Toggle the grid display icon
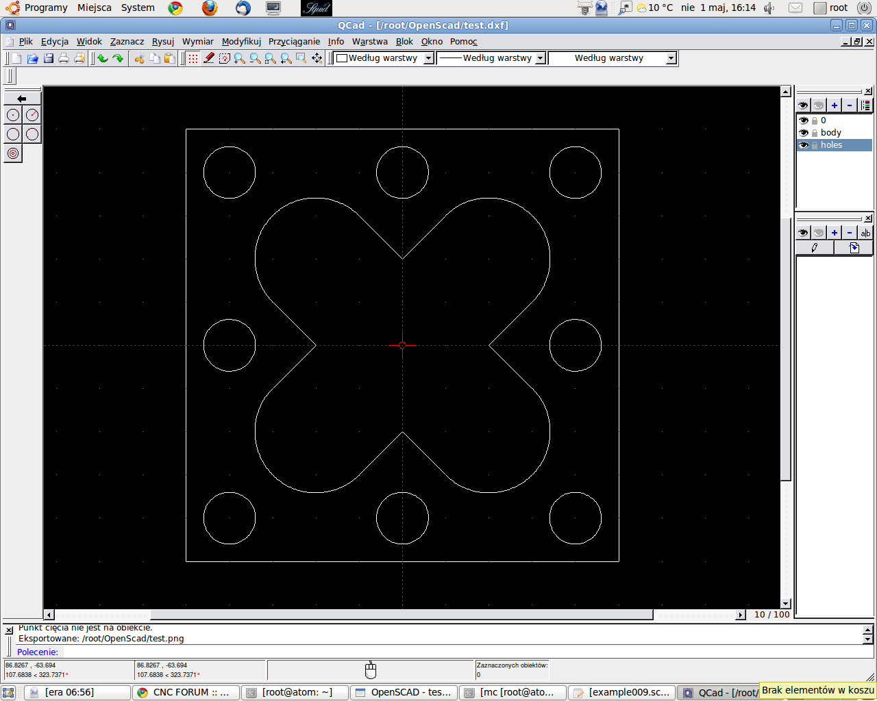 click(x=193, y=58)
